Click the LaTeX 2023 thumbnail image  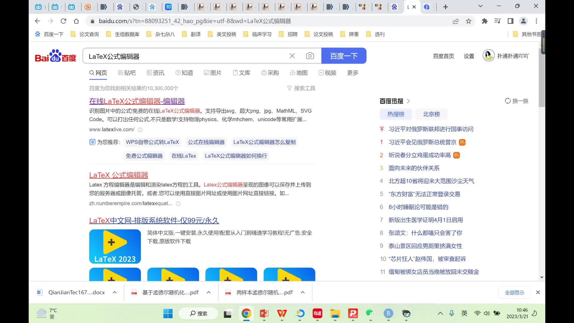(115, 246)
